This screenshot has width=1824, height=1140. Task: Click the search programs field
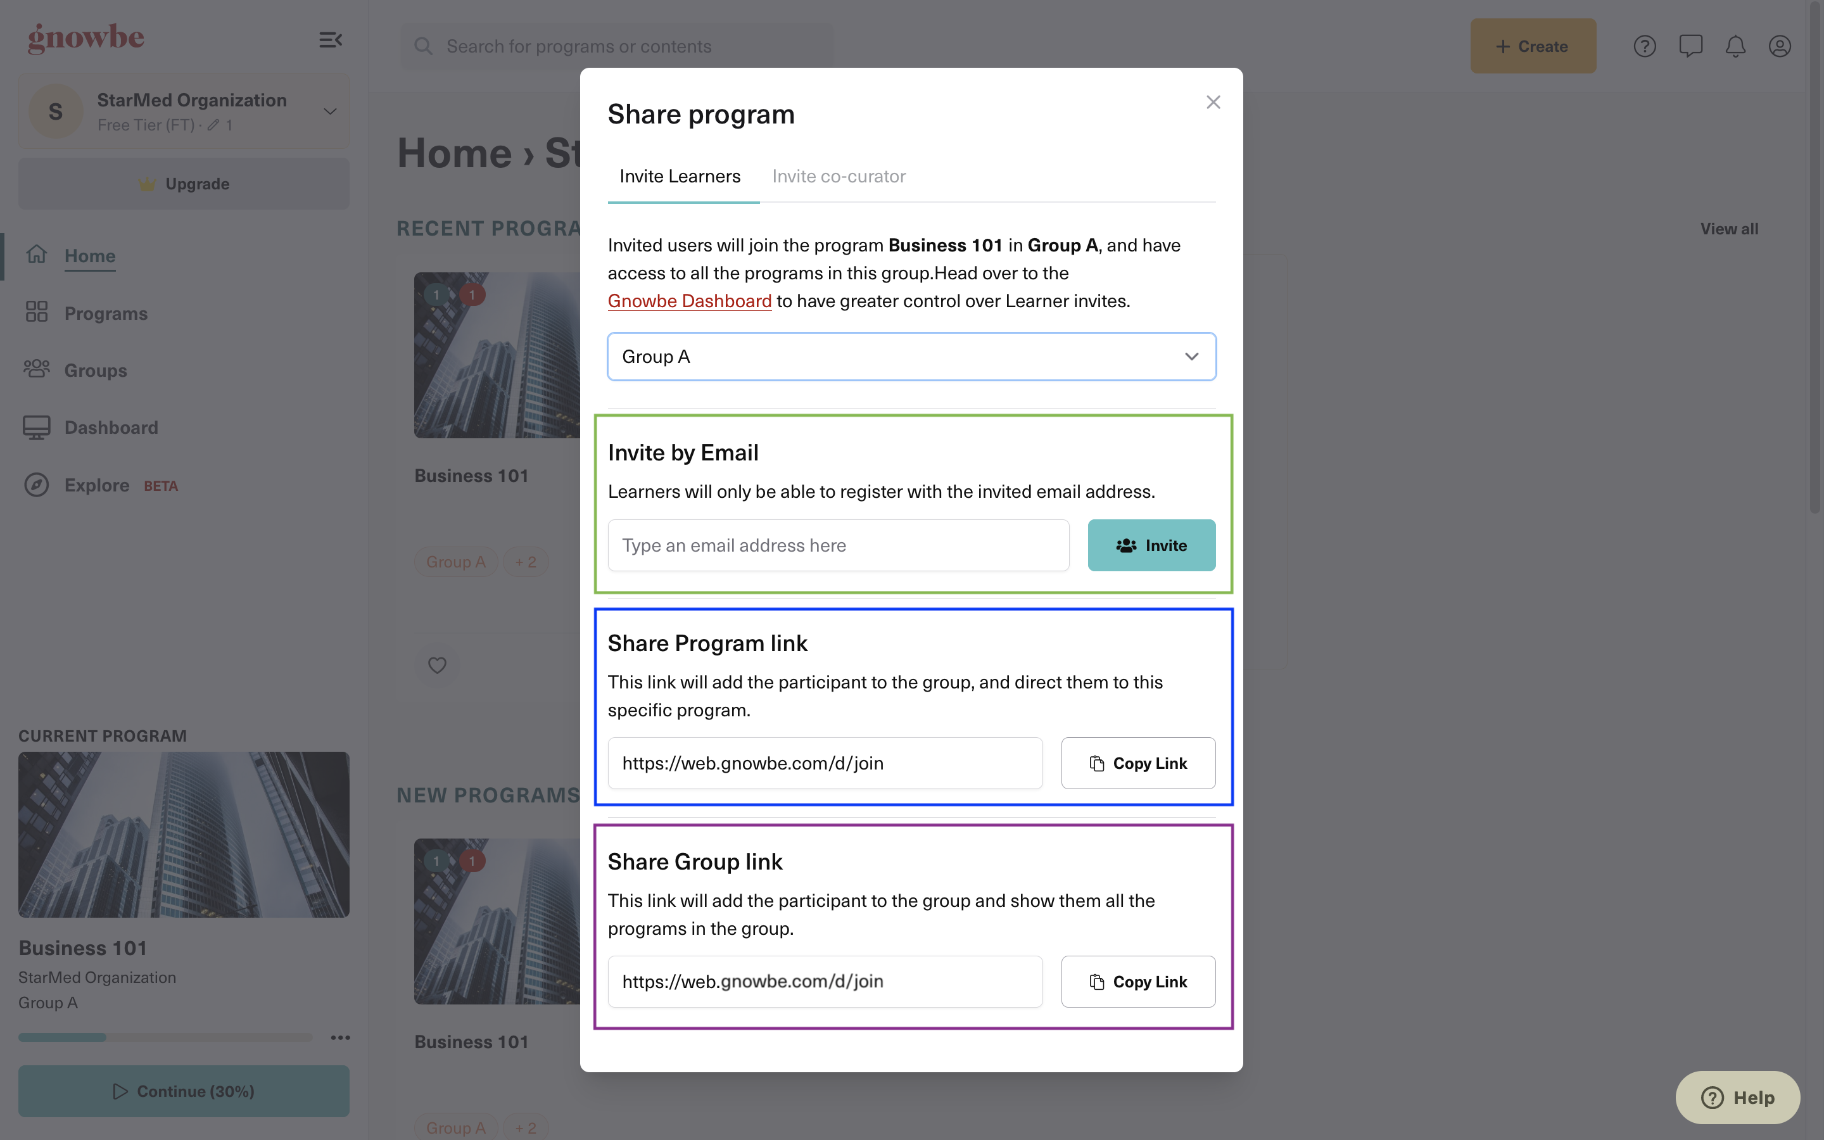pos(616,46)
